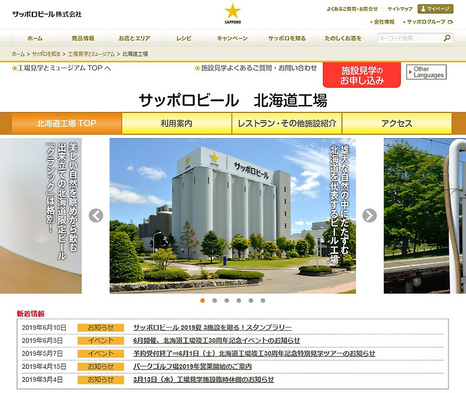Open サッポロを知る navigation item

click(x=287, y=39)
